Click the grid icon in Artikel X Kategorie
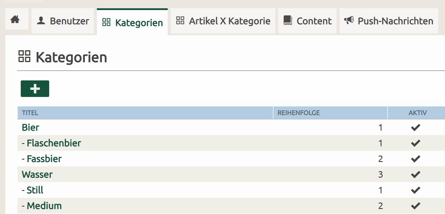Viewport: 445px width, 214px height. point(180,21)
